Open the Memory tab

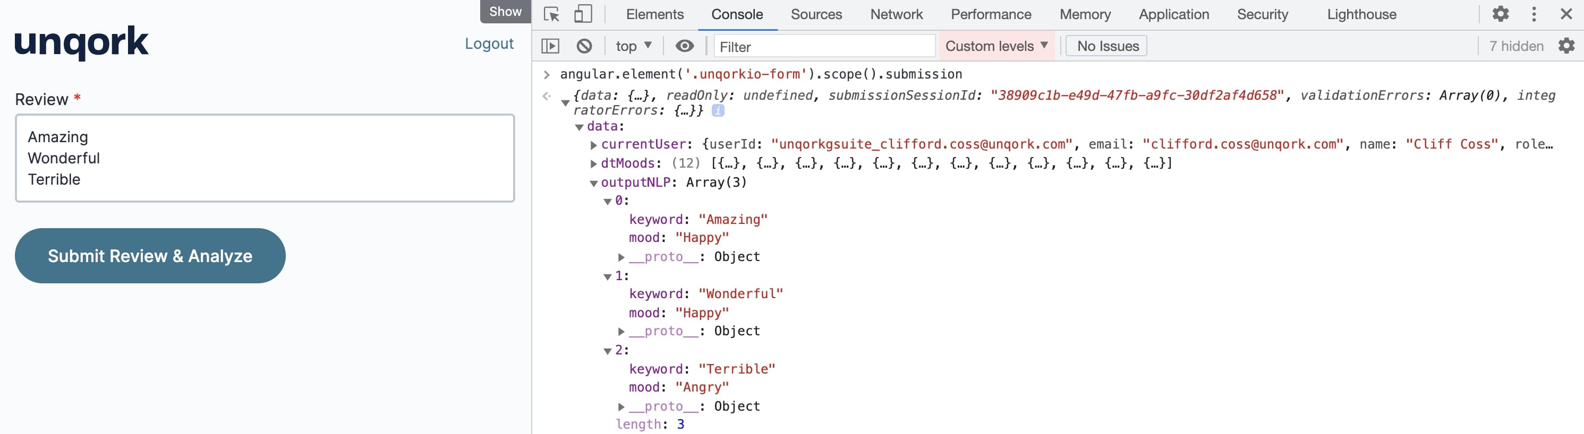click(1085, 14)
